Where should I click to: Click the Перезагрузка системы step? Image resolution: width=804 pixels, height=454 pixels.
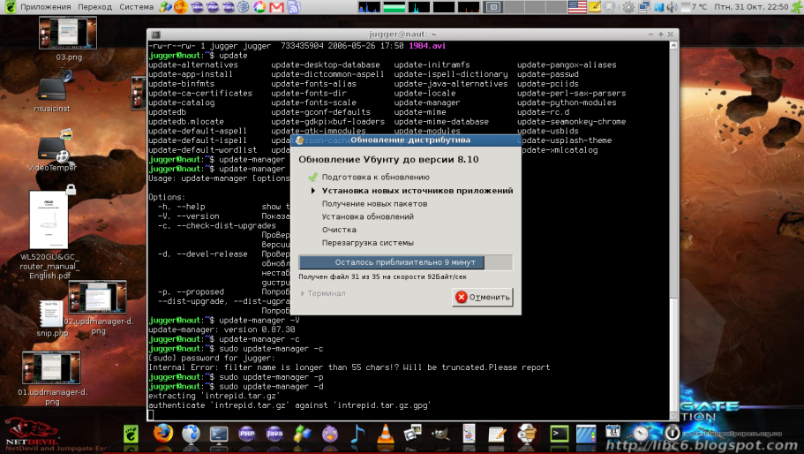click(x=368, y=243)
